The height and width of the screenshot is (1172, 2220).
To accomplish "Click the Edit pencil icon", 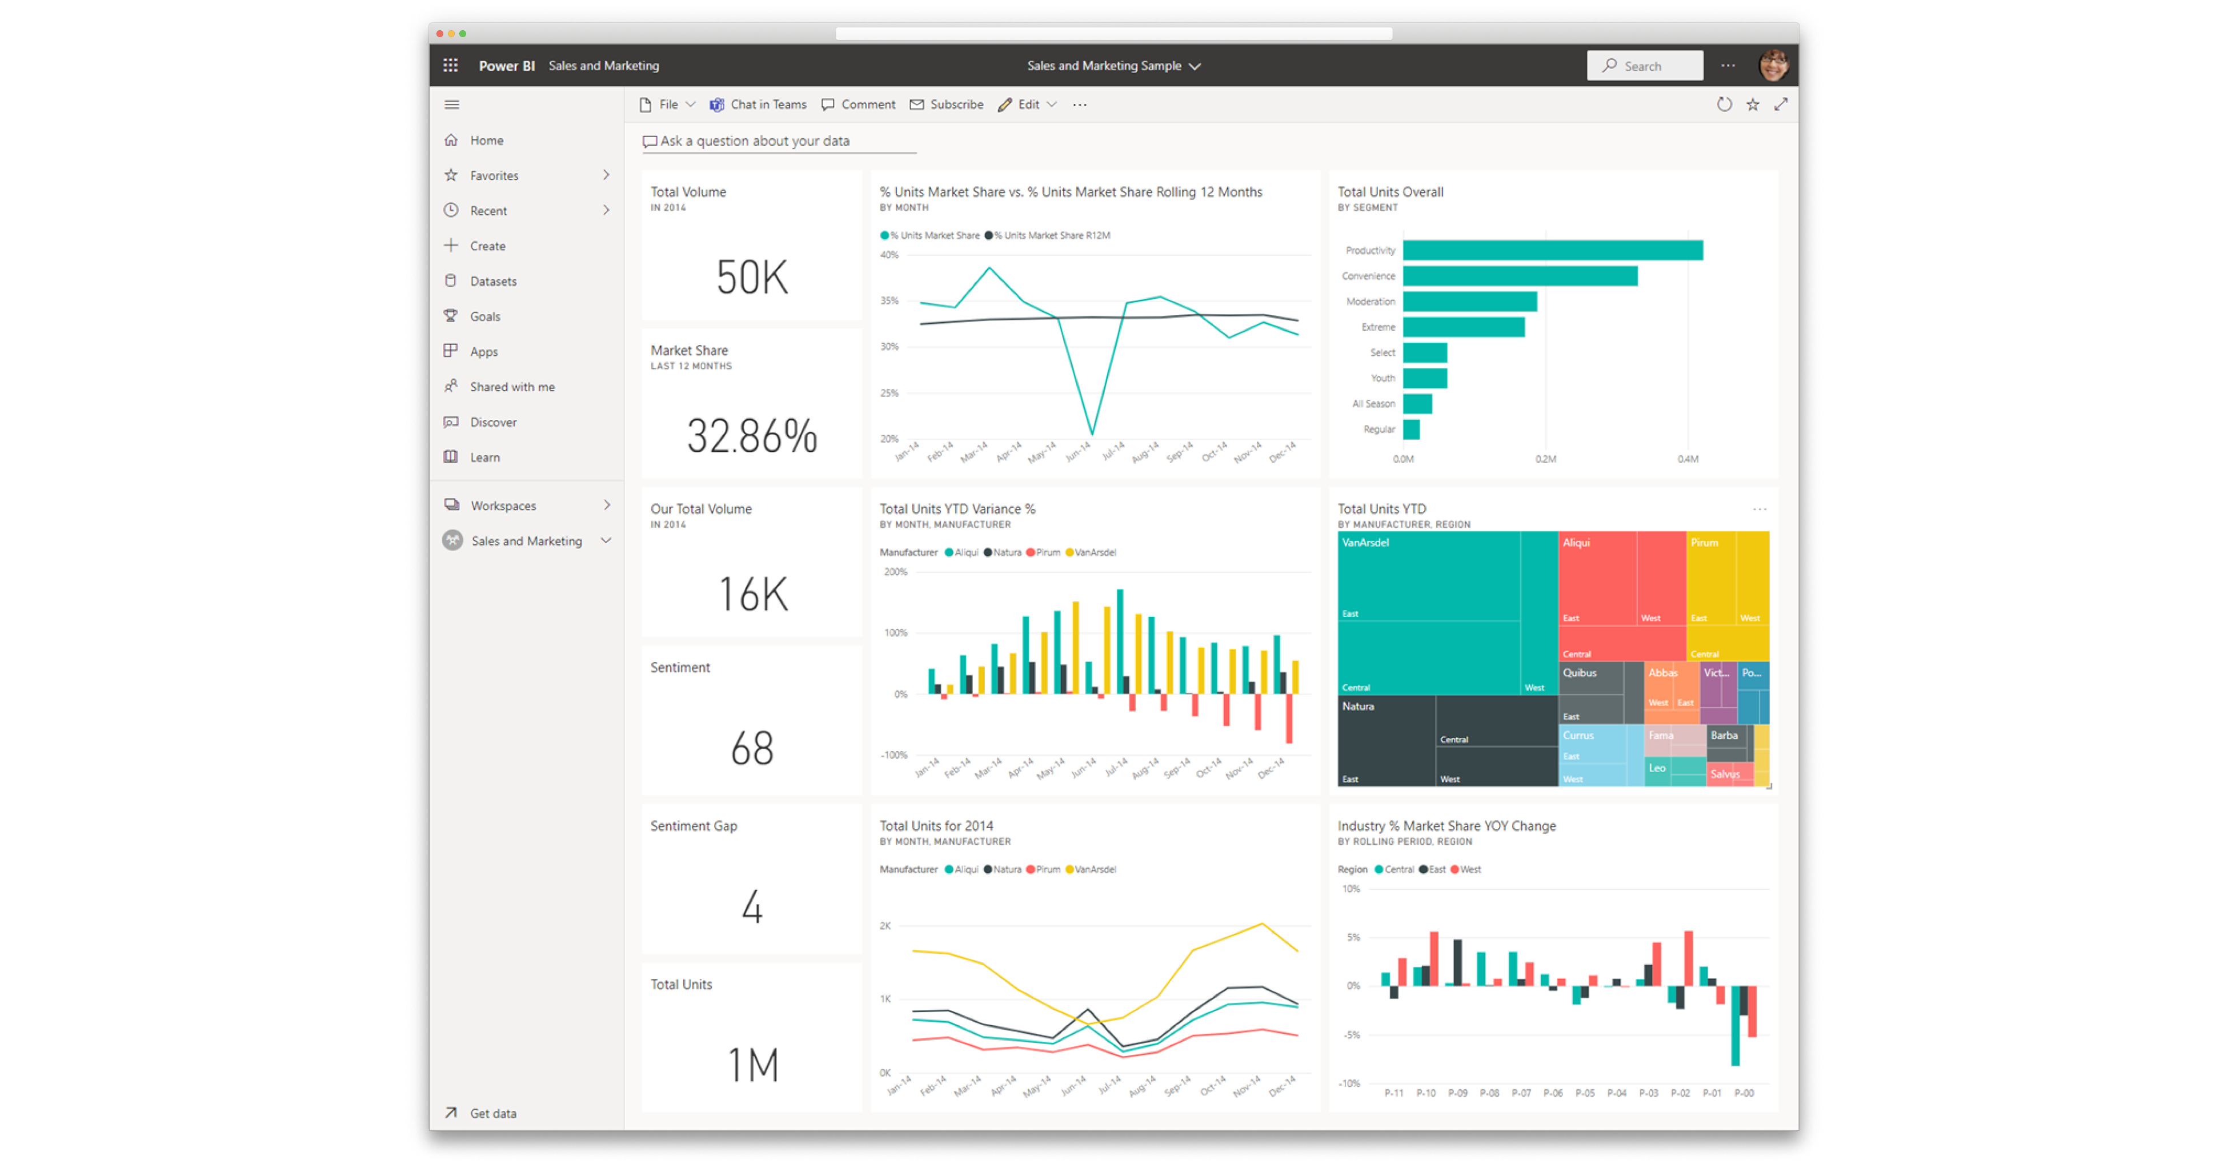I will (x=1005, y=105).
